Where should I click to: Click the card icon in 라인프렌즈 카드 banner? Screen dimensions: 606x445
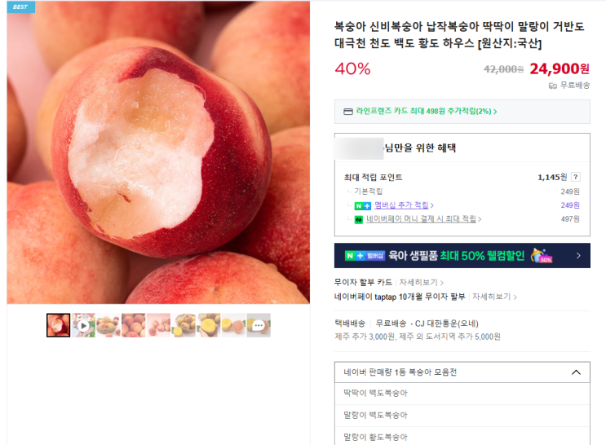coord(347,112)
